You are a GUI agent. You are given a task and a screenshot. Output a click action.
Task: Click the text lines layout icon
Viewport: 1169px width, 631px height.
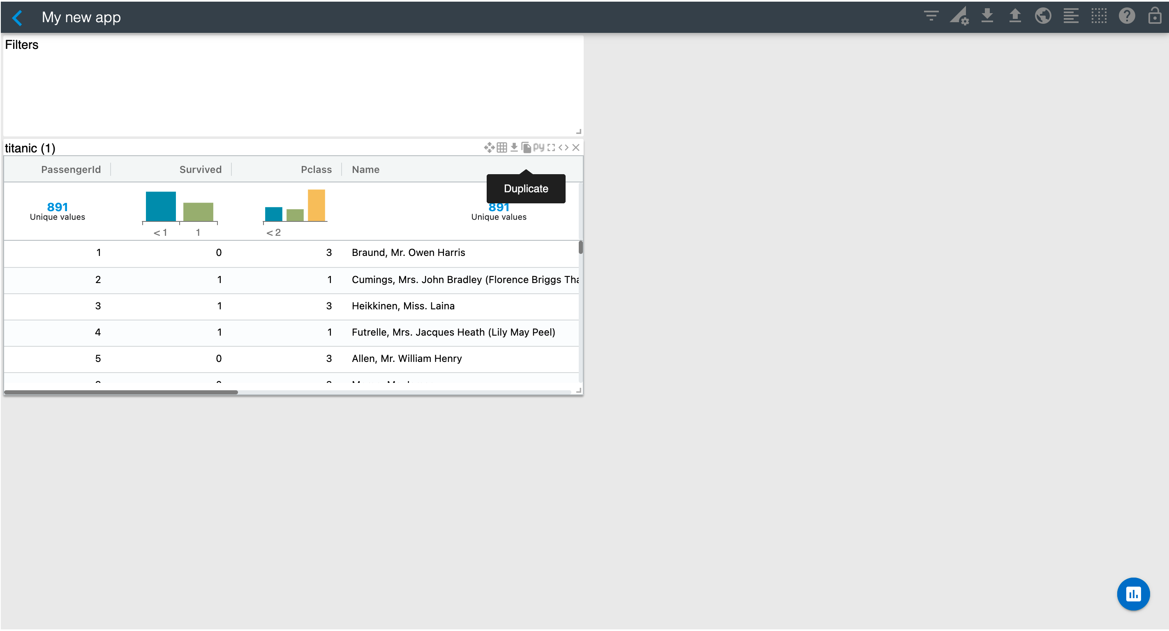[1071, 16]
